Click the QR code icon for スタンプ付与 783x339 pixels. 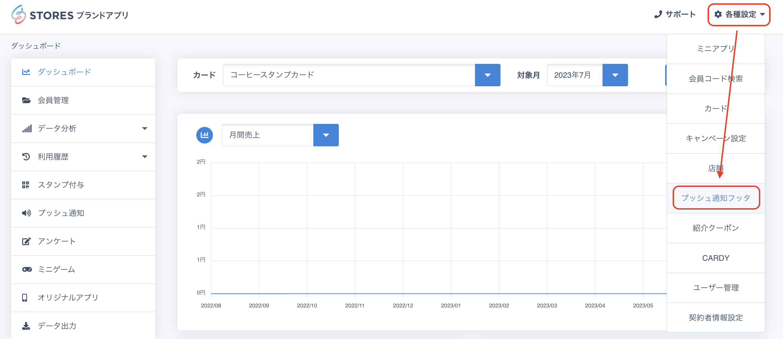pyautogui.click(x=26, y=185)
